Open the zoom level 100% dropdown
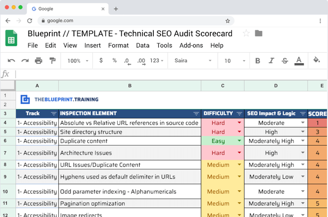The image size is (328, 217). click(77, 61)
